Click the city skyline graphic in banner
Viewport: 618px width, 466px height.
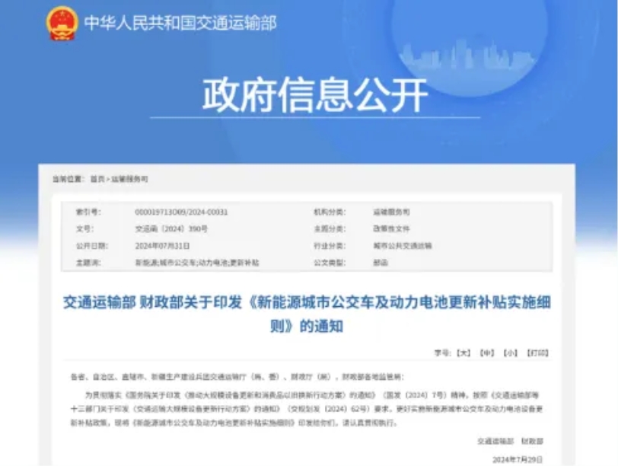coord(464,53)
